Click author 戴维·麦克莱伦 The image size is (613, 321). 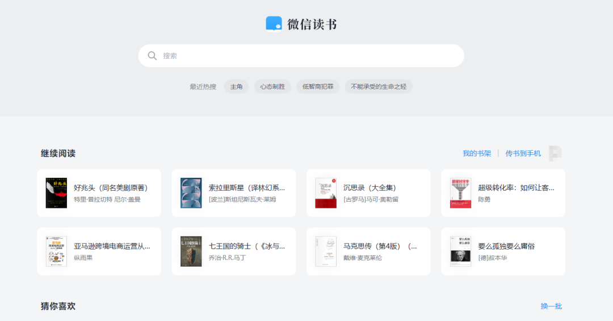point(362,258)
